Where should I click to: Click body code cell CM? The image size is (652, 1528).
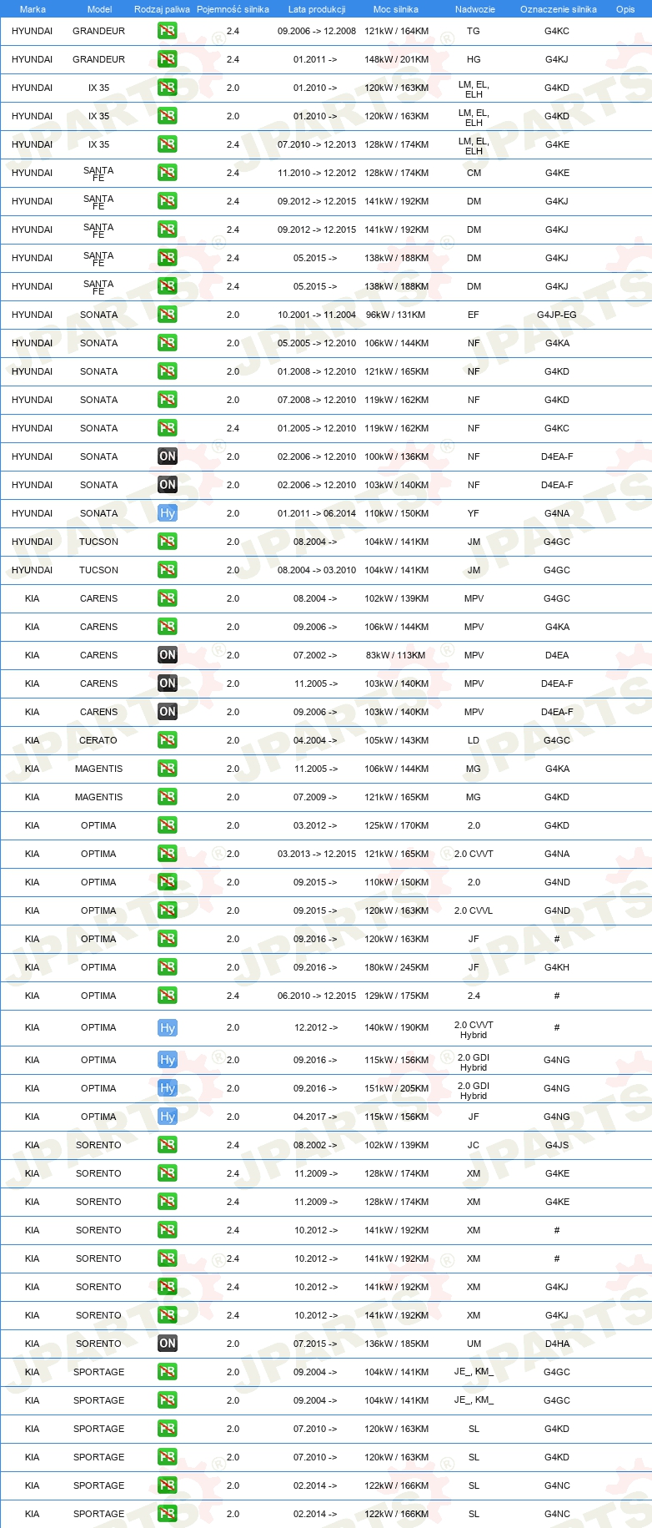tap(474, 173)
